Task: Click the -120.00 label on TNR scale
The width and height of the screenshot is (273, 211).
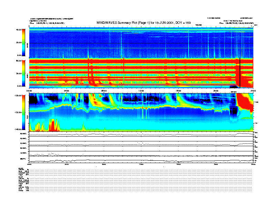Action: pos(18,96)
